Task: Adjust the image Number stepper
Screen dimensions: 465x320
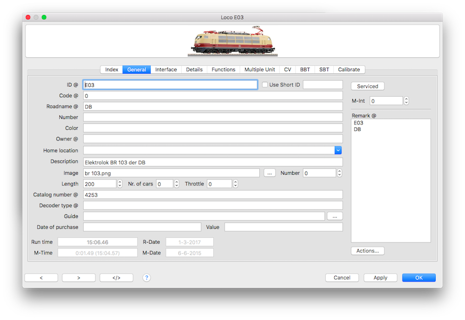Action: coord(339,173)
